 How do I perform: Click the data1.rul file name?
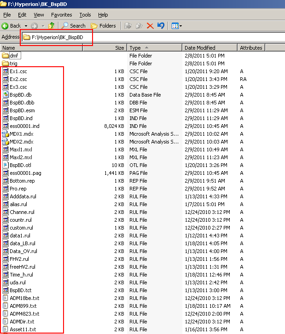[x=20, y=236]
